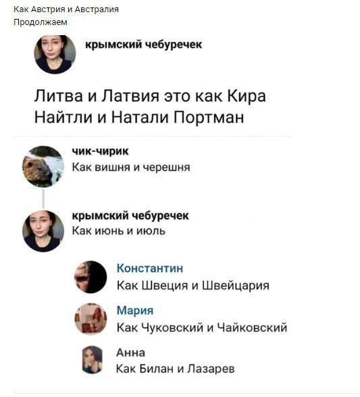Image resolution: width=360 pixels, height=397 pixels.
Task: Click the main post text about Литва и Латвия
Action: (150, 107)
